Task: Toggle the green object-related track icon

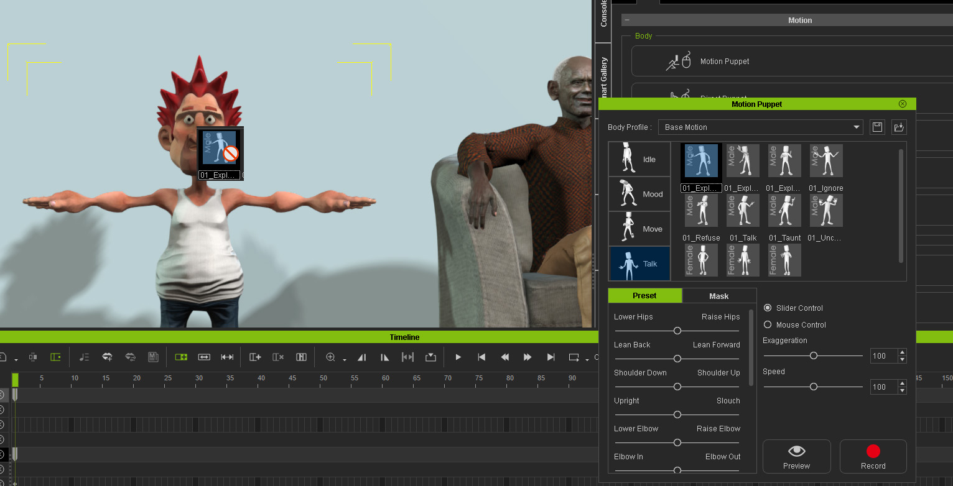Action: pos(55,357)
